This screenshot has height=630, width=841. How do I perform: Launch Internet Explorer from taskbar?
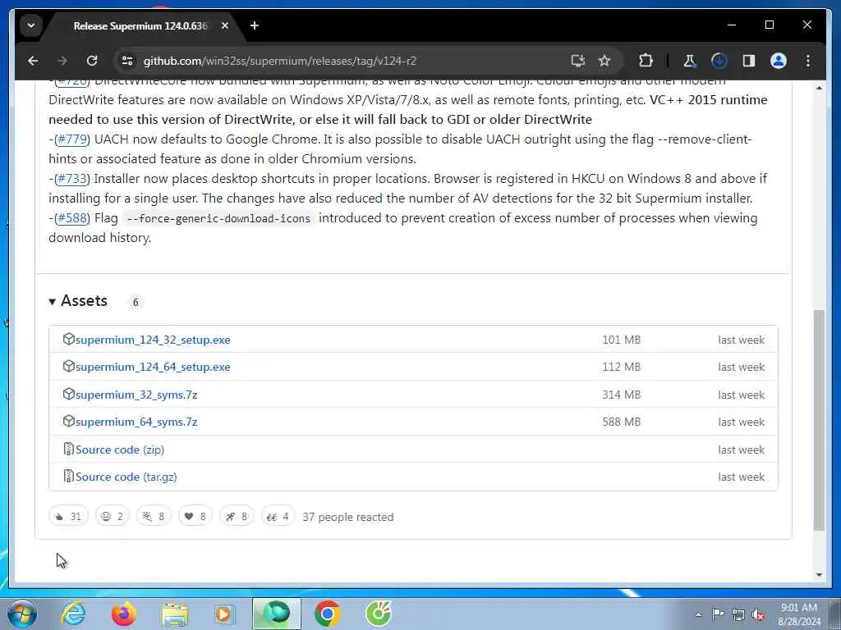73,614
